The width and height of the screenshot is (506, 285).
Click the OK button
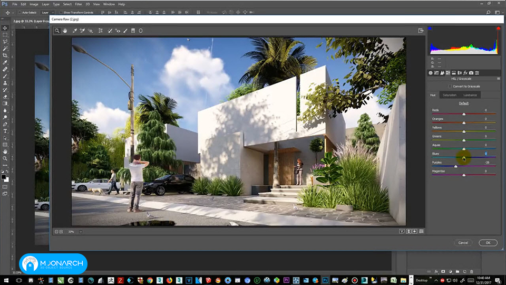[488, 243]
